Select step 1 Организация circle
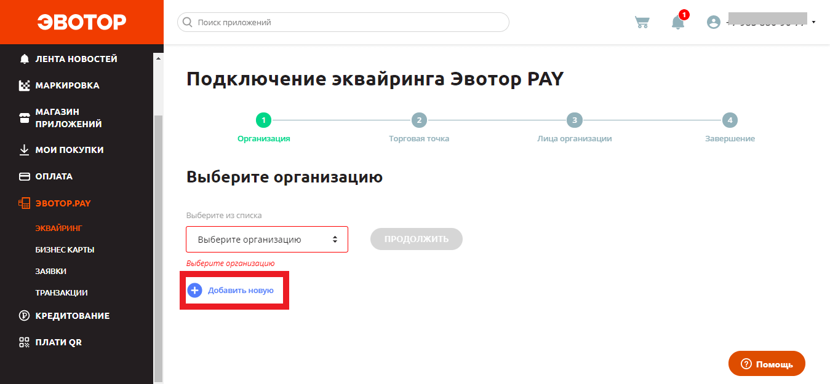Image resolution: width=830 pixels, height=384 pixels. pyautogui.click(x=263, y=120)
